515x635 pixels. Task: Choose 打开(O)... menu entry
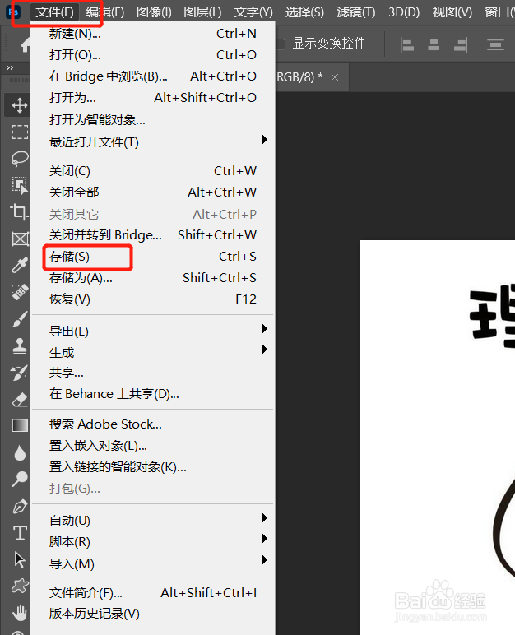click(x=153, y=54)
